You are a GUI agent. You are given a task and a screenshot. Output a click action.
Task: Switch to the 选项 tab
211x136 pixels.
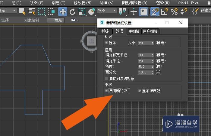pyautogui.click(x=119, y=31)
